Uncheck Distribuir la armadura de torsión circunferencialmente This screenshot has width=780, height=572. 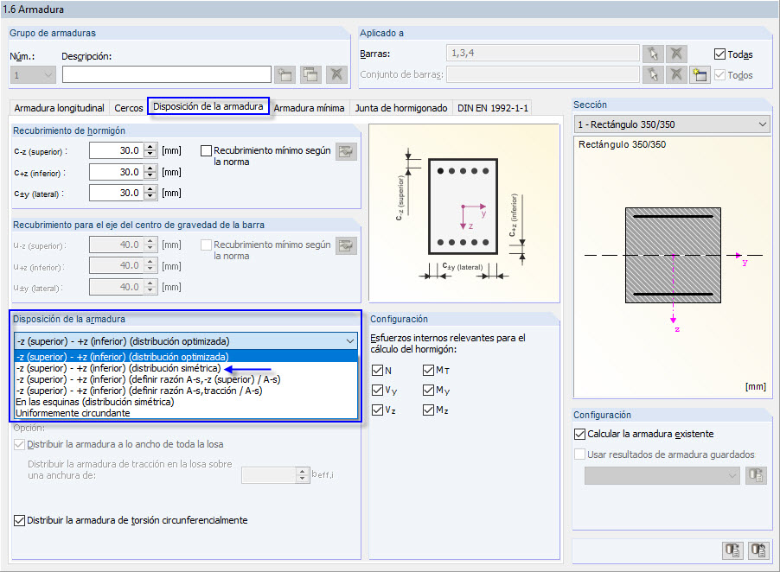coord(19,520)
